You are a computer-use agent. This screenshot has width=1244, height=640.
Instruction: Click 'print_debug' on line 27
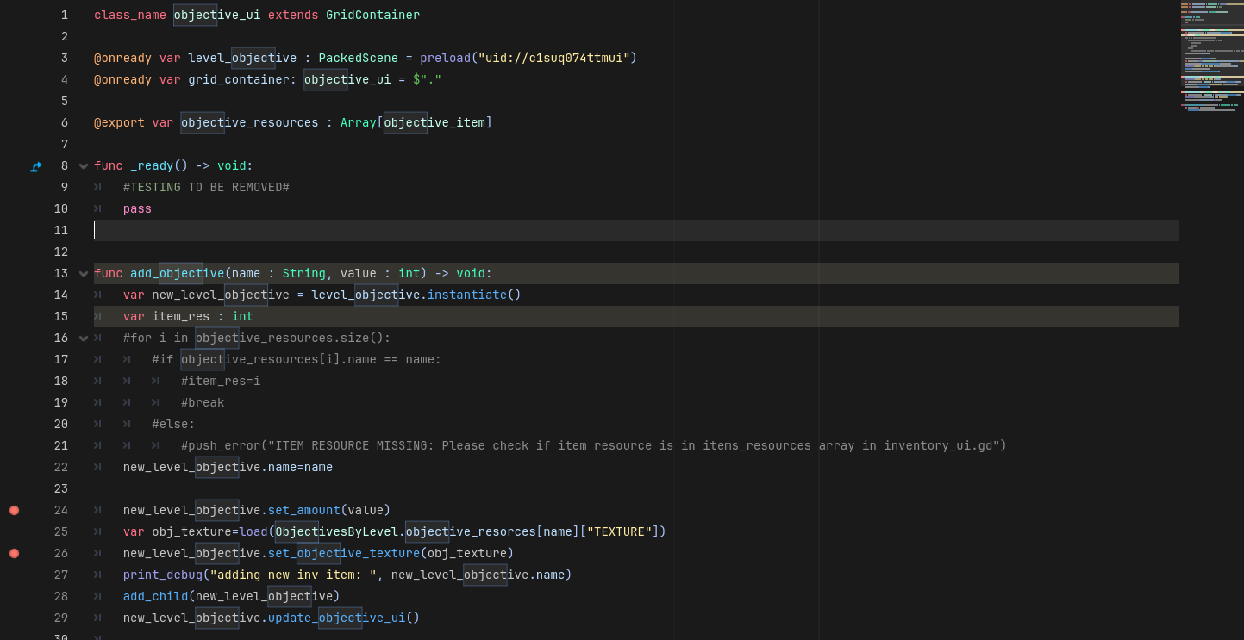point(162,575)
